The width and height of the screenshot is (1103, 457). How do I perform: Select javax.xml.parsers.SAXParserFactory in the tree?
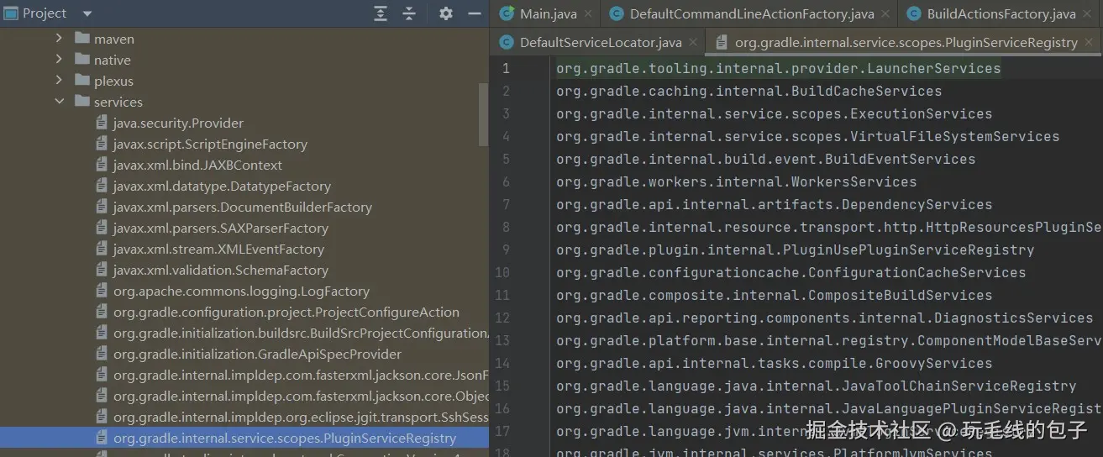click(x=221, y=228)
